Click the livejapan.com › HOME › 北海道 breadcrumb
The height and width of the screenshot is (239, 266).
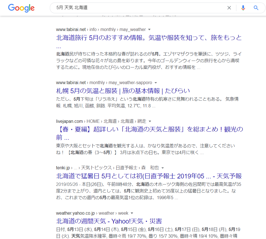click(101, 121)
